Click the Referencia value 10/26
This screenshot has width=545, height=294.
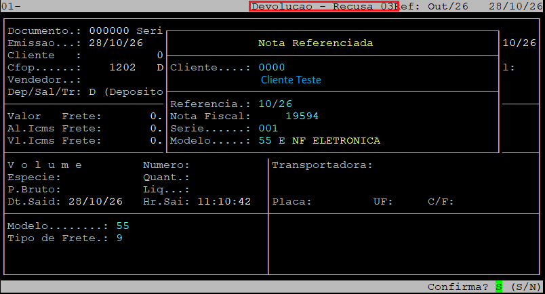click(275, 104)
